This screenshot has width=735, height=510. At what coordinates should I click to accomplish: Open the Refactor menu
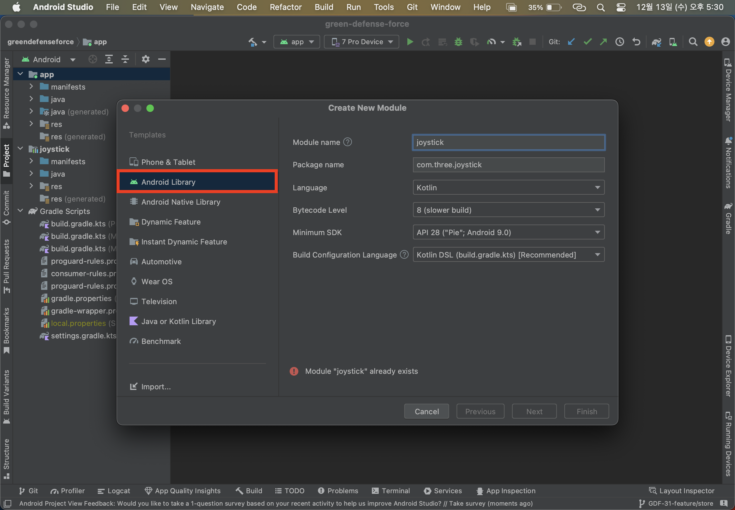(x=285, y=7)
